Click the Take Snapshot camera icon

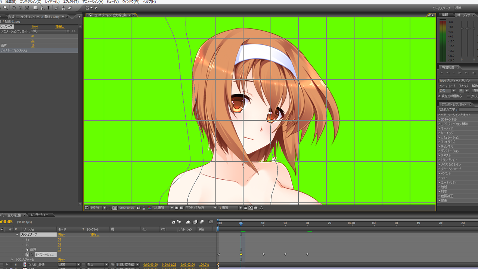[139, 208]
